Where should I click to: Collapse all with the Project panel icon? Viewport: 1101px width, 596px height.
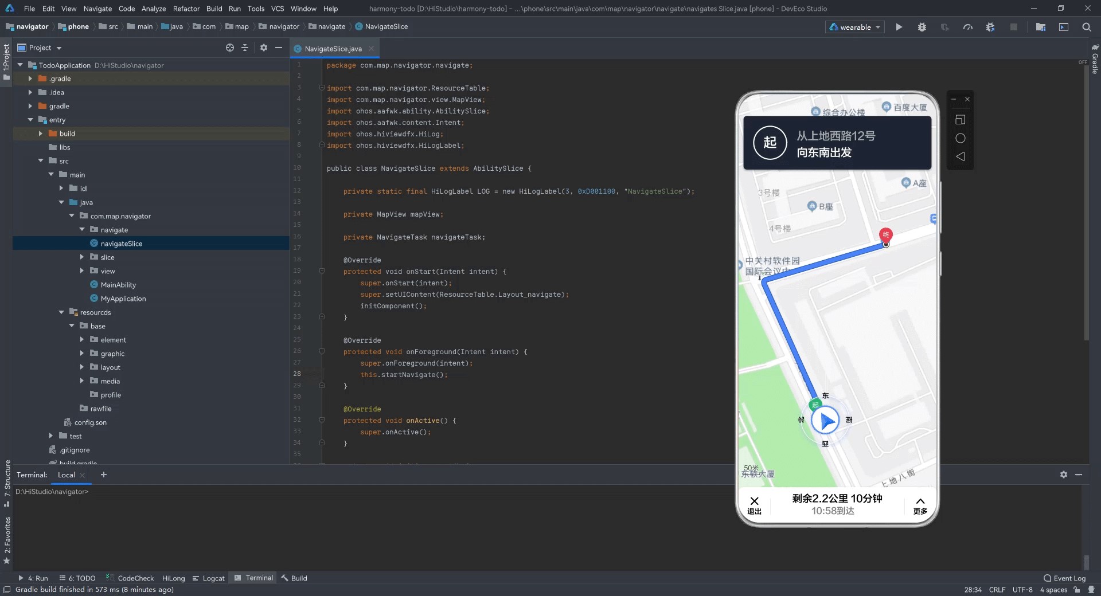(245, 48)
